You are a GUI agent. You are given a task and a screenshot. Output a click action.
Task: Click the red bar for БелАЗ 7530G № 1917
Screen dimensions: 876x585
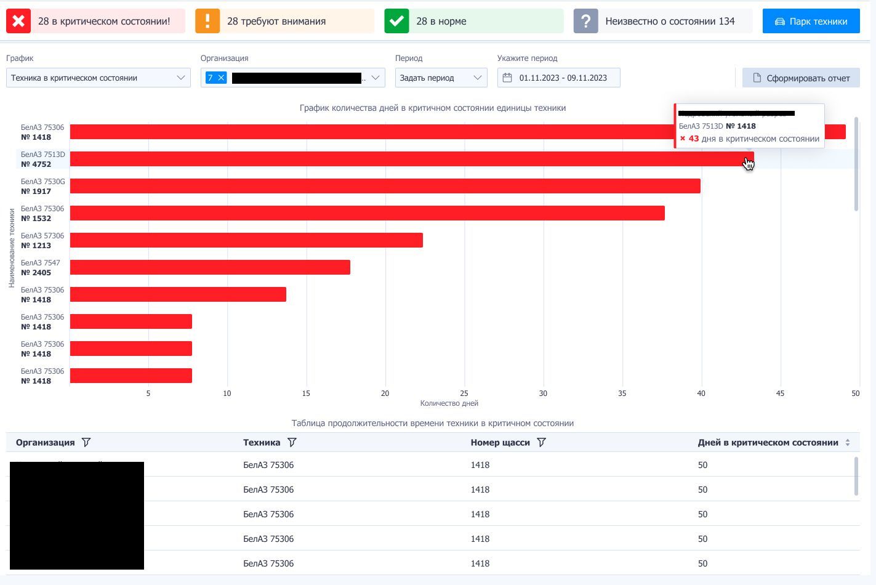click(385, 186)
